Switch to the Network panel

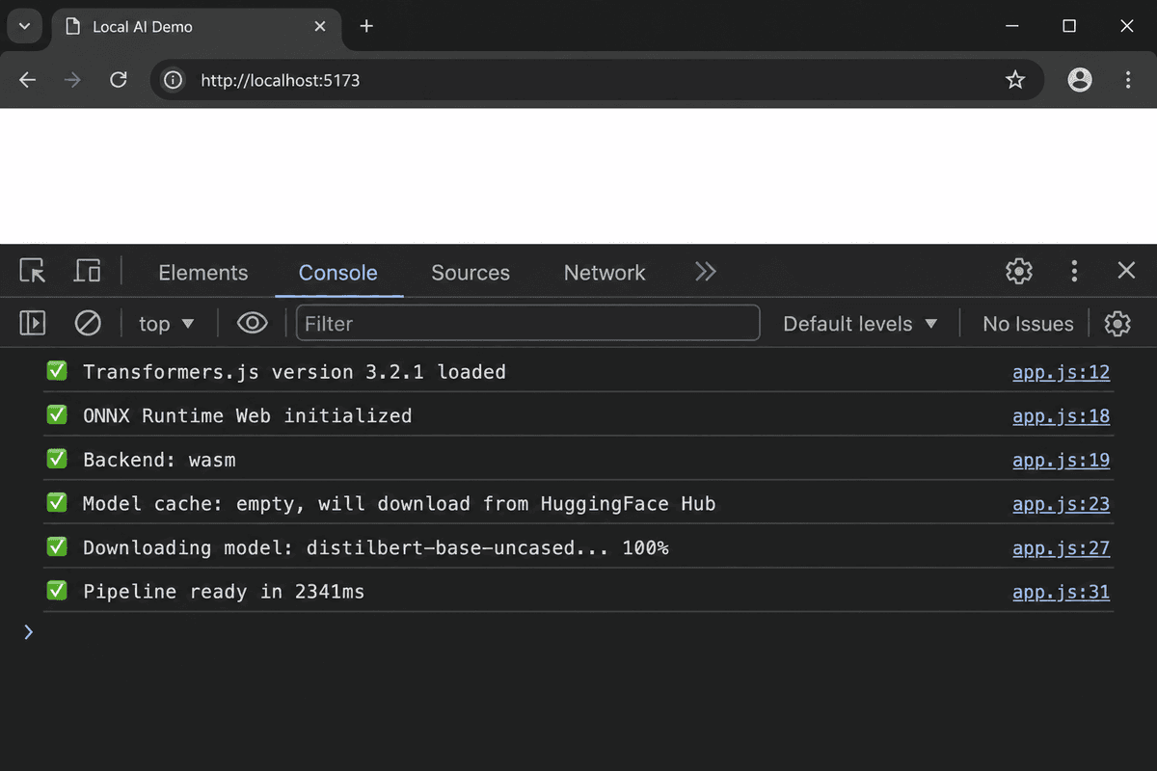(605, 273)
